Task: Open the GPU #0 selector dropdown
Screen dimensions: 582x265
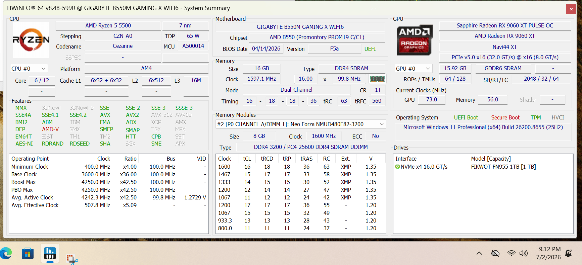Action: coord(413,69)
